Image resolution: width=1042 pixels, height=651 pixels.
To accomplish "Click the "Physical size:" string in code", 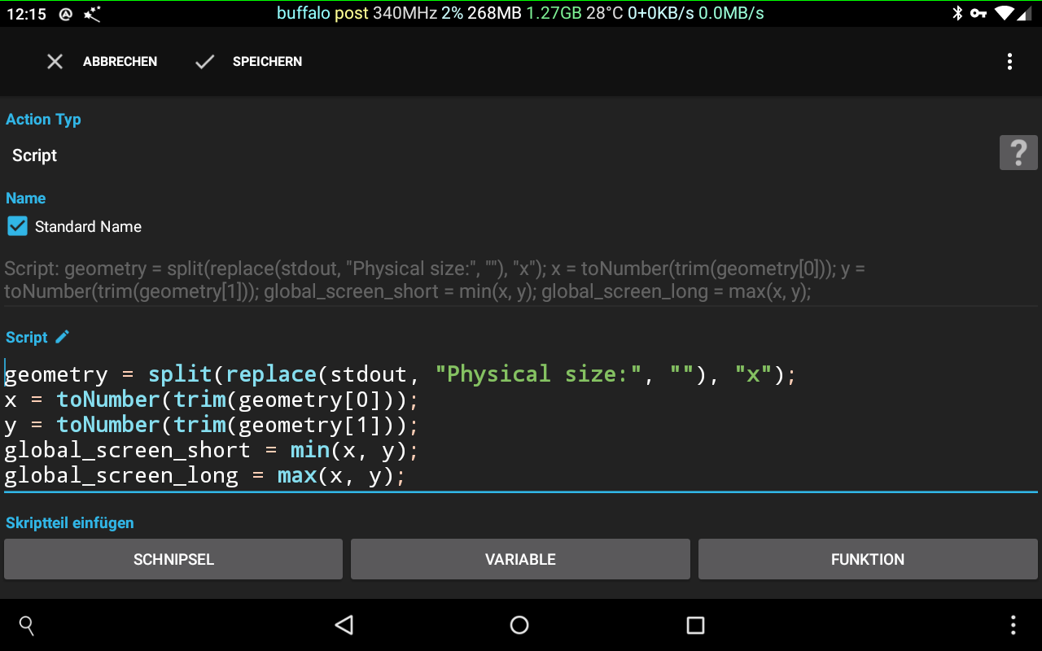I will pyautogui.click(x=539, y=374).
